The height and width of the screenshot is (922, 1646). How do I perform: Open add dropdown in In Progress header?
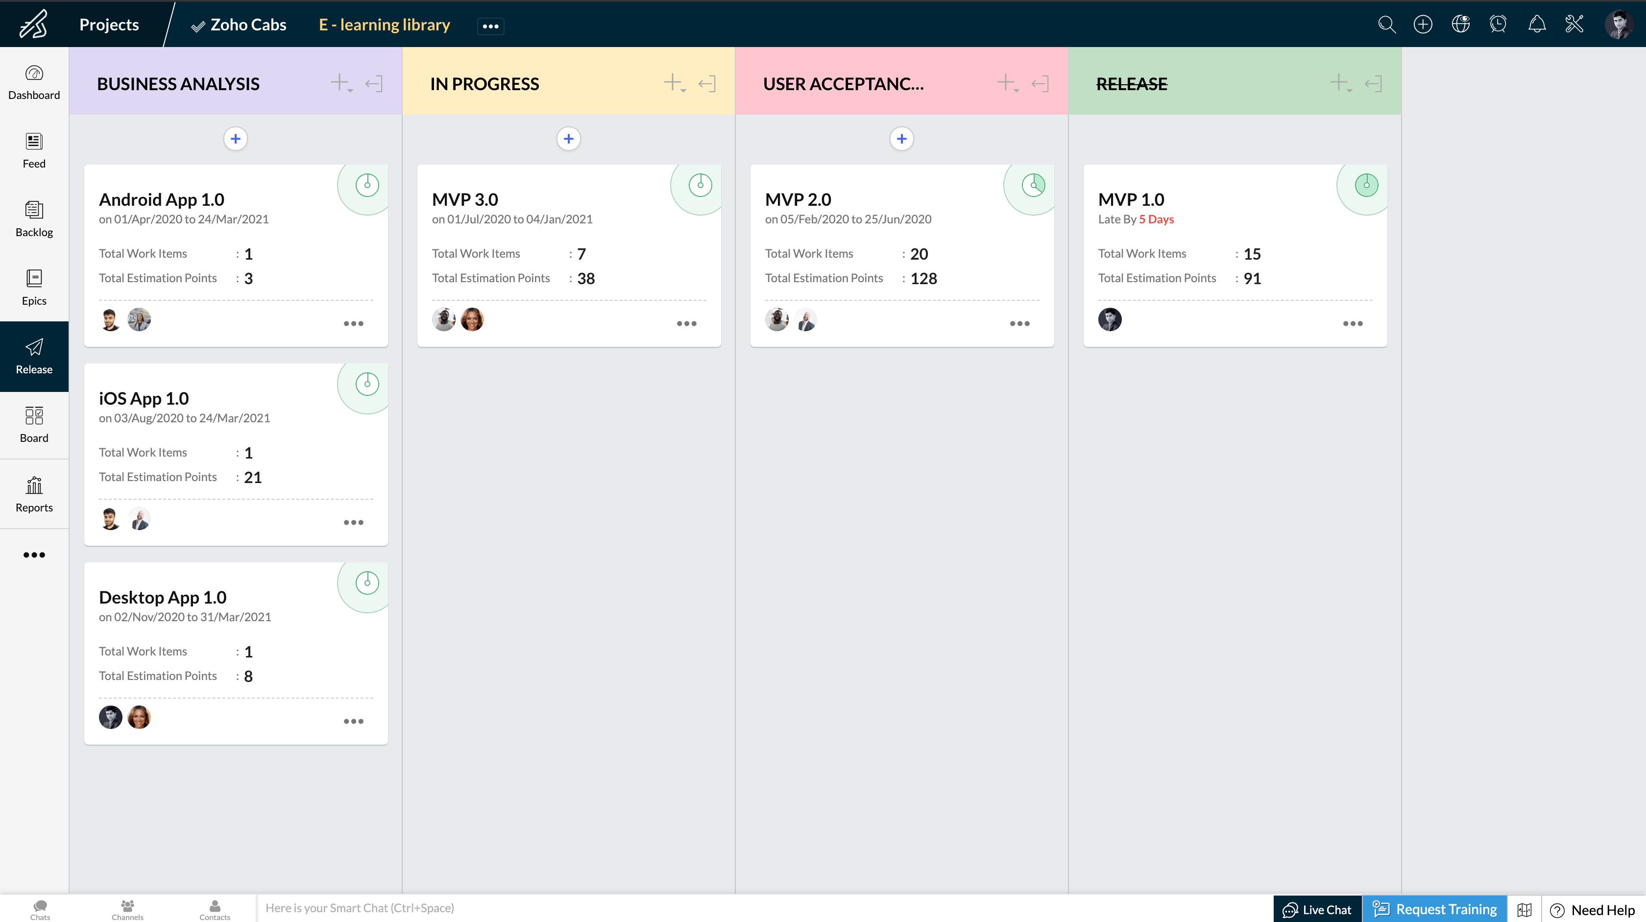point(675,83)
